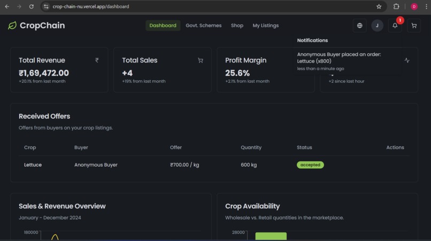The width and height of the screenshot is (431, 241).
Task: Click the Lettuce crop cell
Action: pyautogui.click(x=33, y=165)
